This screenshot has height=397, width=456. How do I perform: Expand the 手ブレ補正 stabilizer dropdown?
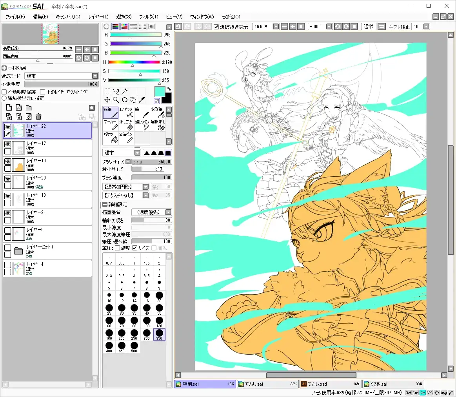[426, 27]
